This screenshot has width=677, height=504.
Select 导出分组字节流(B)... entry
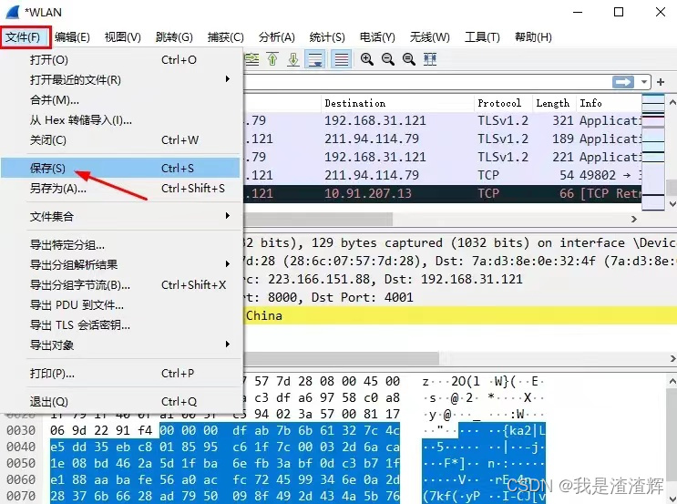120,284
